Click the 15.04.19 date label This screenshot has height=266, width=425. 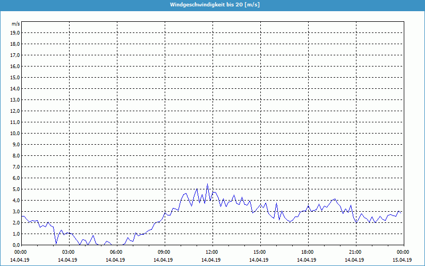(x=402, y=260)
